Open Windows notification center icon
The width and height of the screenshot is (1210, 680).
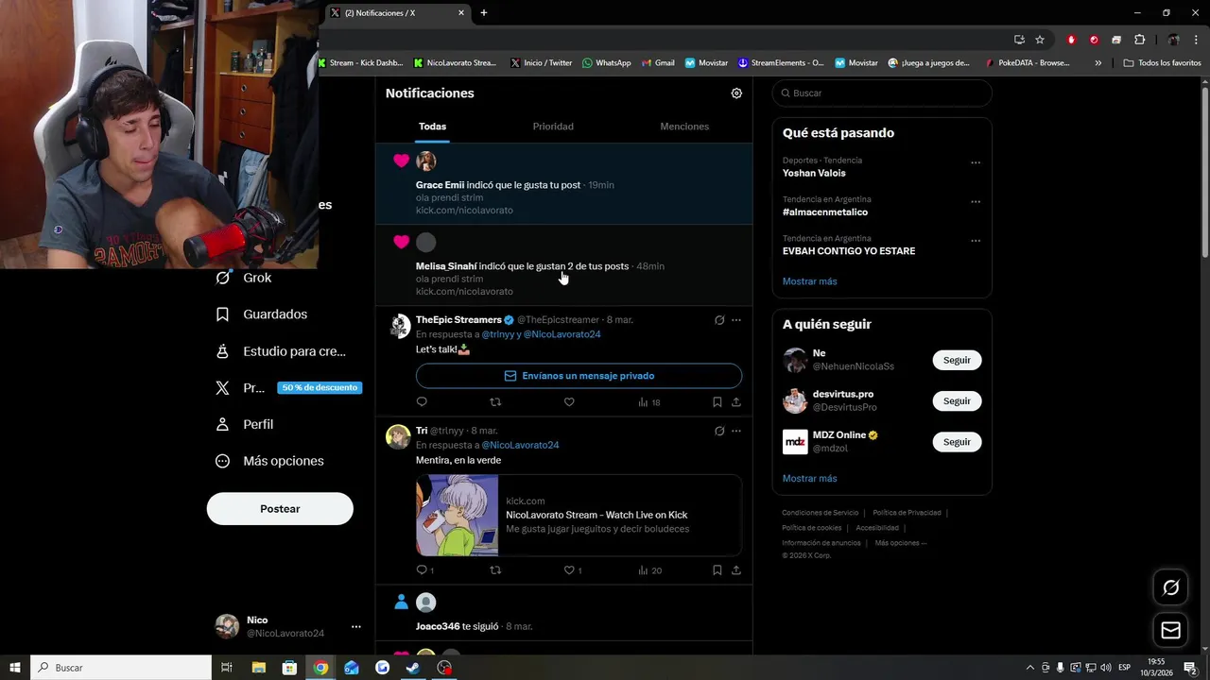[x=1190, y=668]
